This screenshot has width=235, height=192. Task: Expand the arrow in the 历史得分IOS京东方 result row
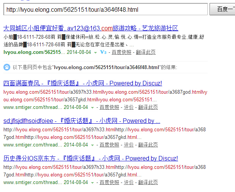92,183
